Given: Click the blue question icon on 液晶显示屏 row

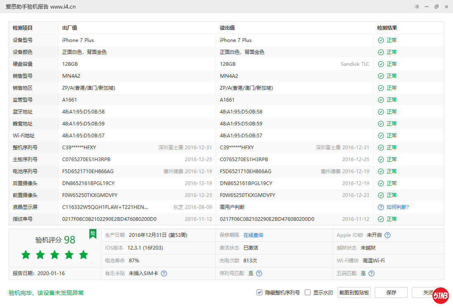Looking at the screenshot, I should click(x=381, y=207).
